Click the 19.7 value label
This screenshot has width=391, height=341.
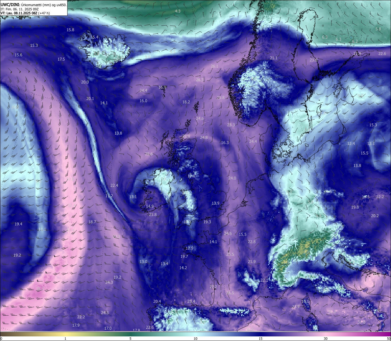click(x=184, y=256)
